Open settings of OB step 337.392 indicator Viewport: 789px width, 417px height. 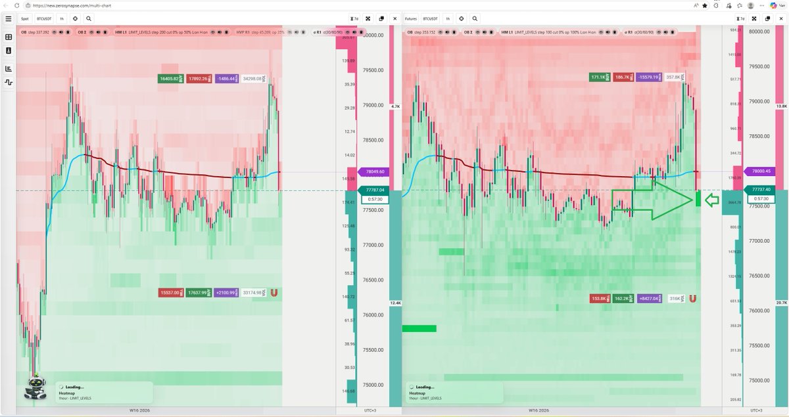(x=61, y=32)
